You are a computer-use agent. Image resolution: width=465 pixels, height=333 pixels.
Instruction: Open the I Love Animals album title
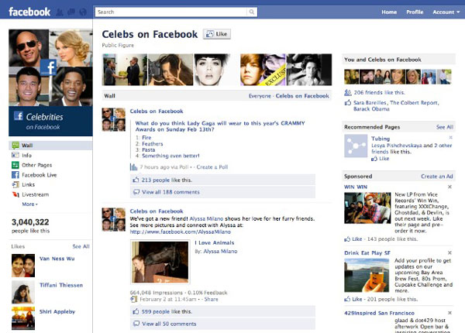[x=215, y=242]
